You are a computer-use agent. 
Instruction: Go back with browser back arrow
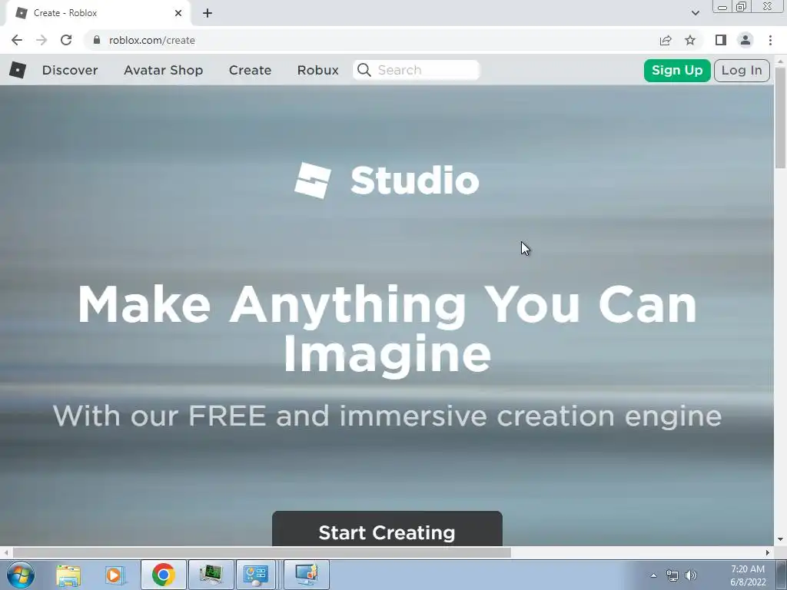click(17, 40)
